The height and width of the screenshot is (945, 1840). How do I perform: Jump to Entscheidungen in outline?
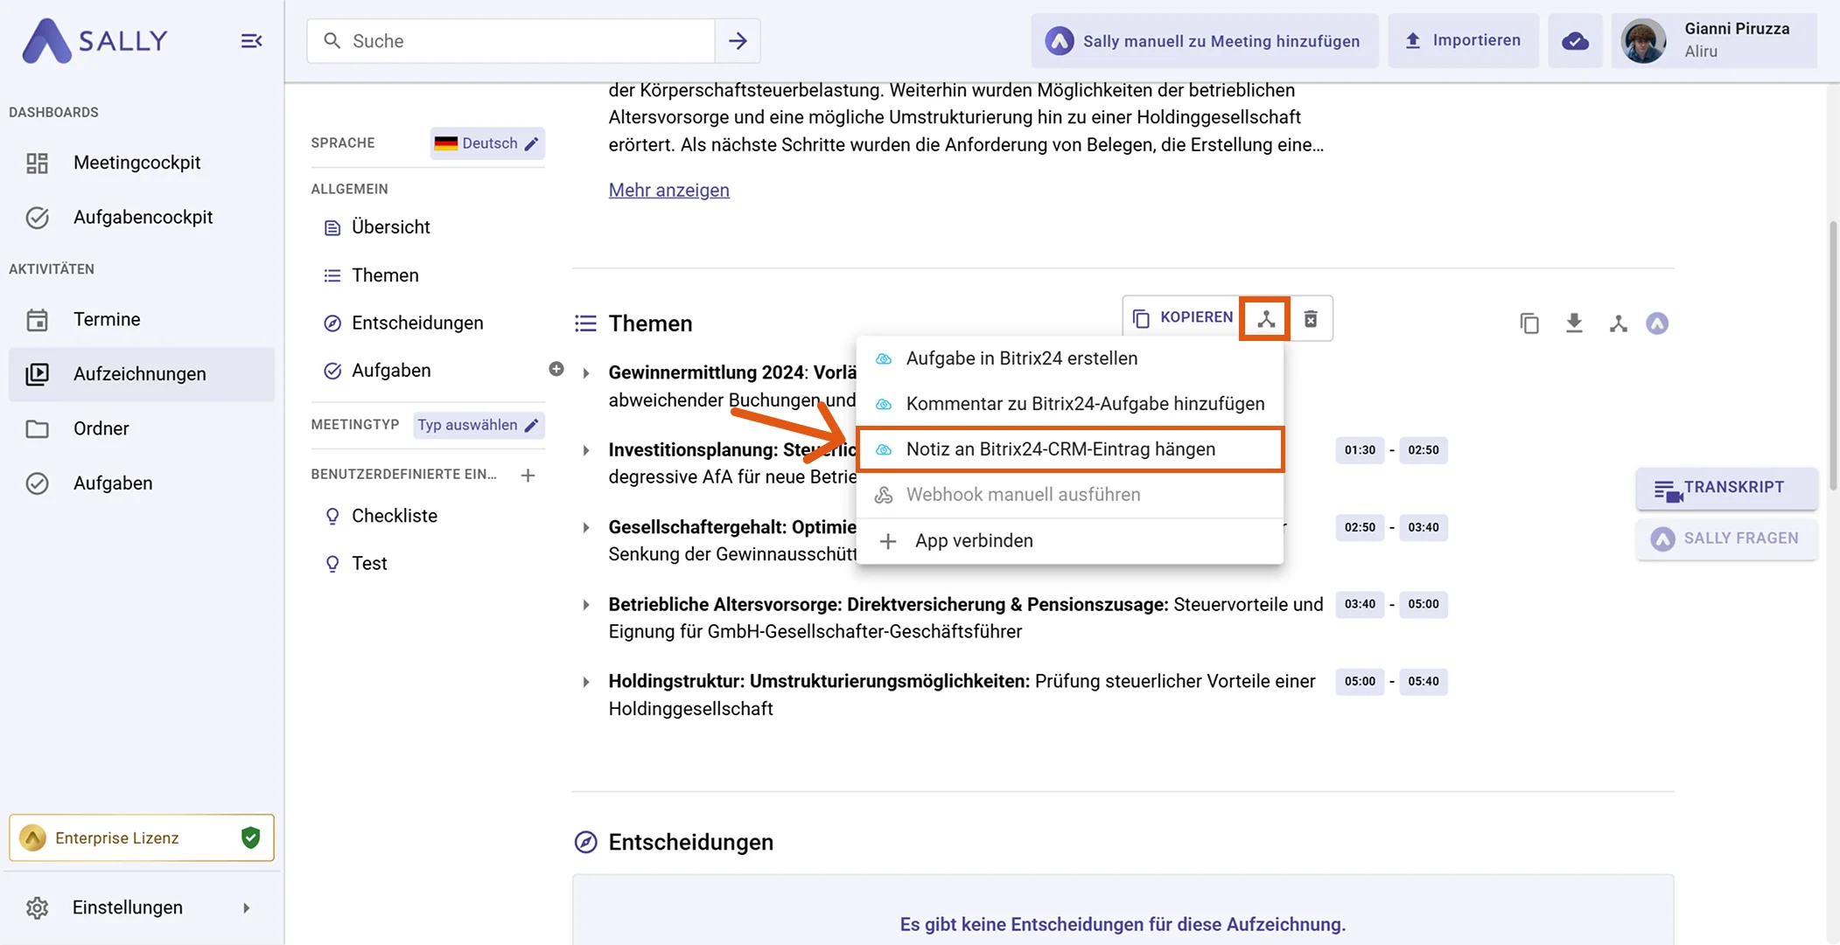417,323
